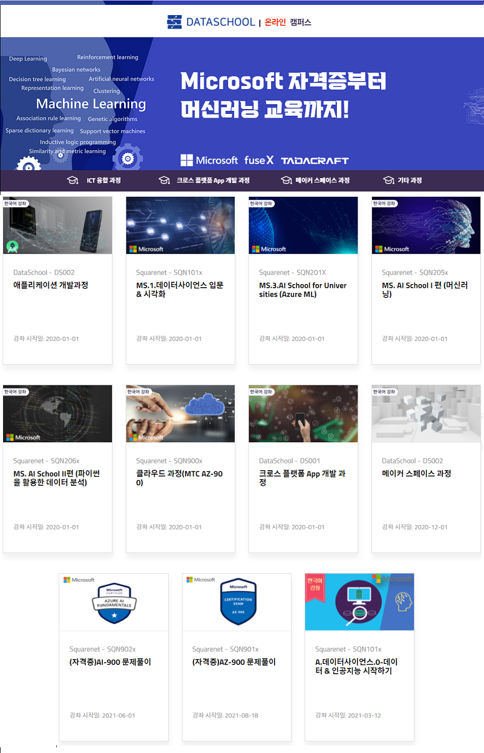Viewport: 484px width, 753px height.
Task: Open the 메이커 스페이스 과정 menu item
Action: 322,180
